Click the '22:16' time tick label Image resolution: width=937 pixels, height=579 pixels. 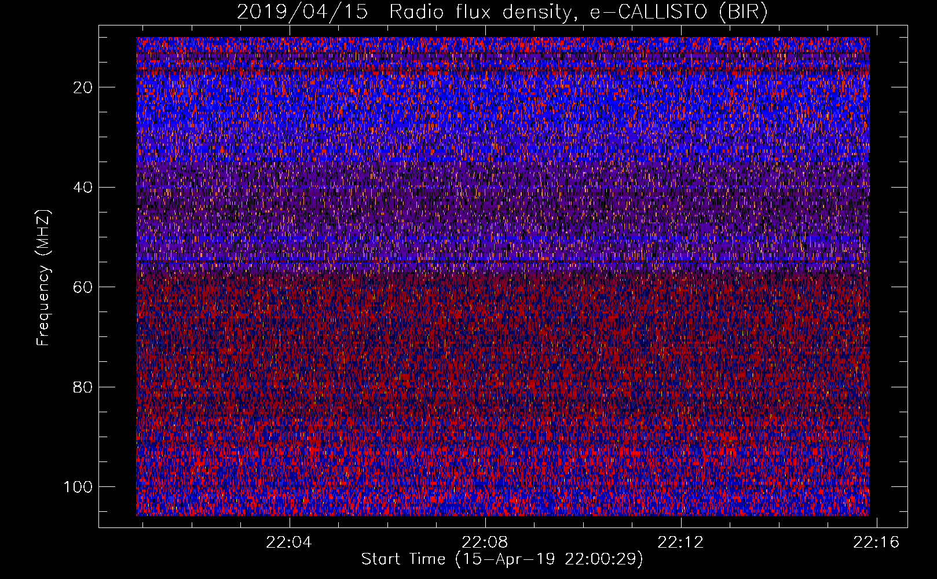tap(876, 542)
